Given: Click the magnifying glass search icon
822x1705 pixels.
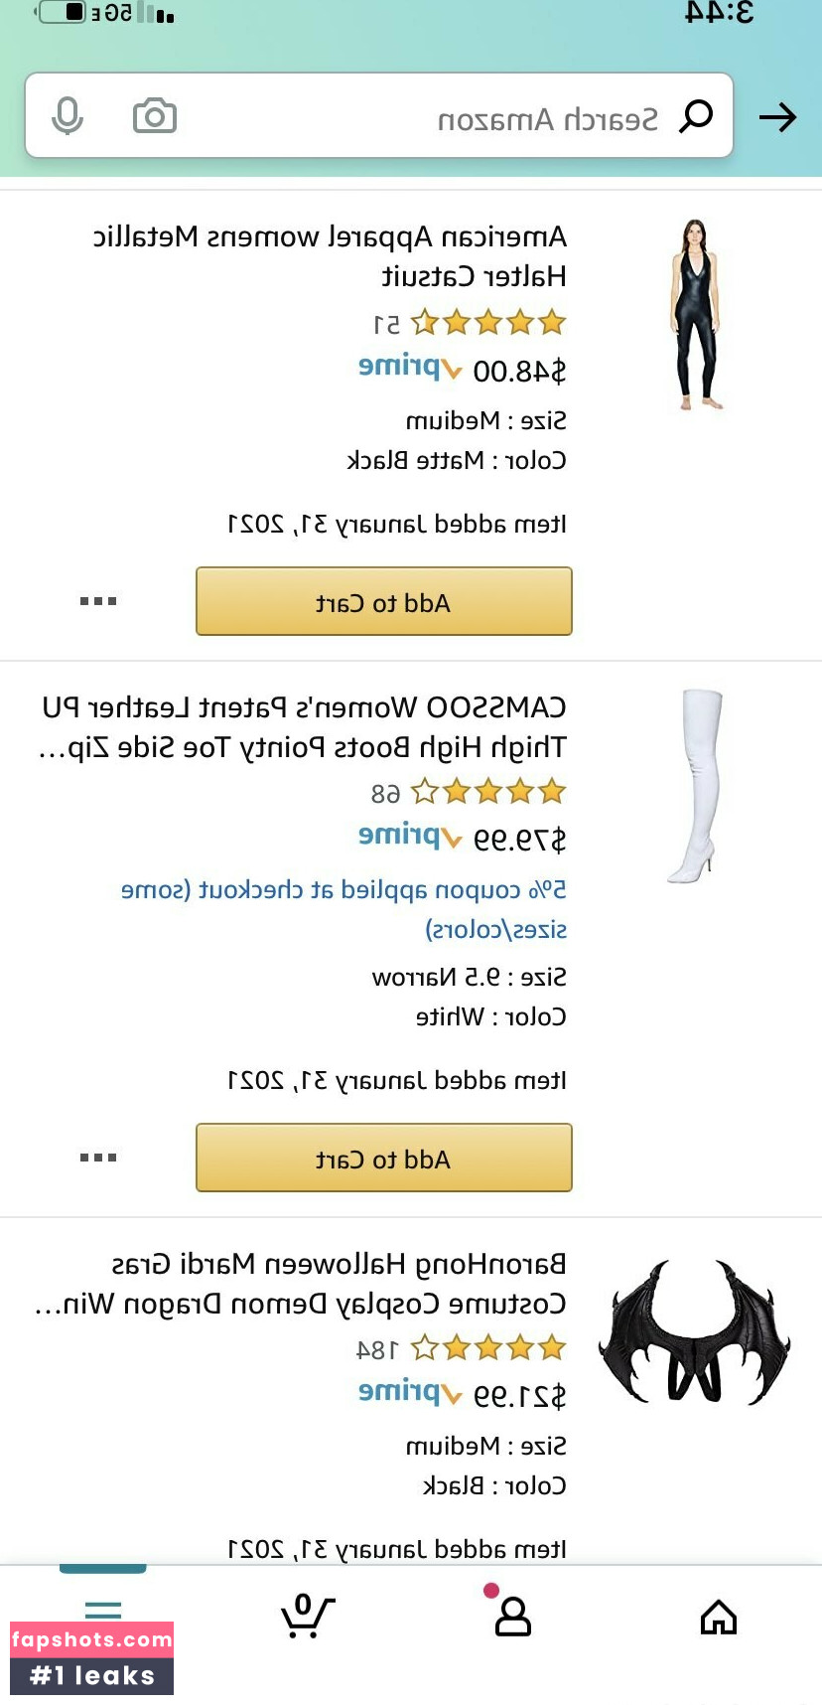Looking at the screenshot, I should pyautogui.click(x=696, y=116).
